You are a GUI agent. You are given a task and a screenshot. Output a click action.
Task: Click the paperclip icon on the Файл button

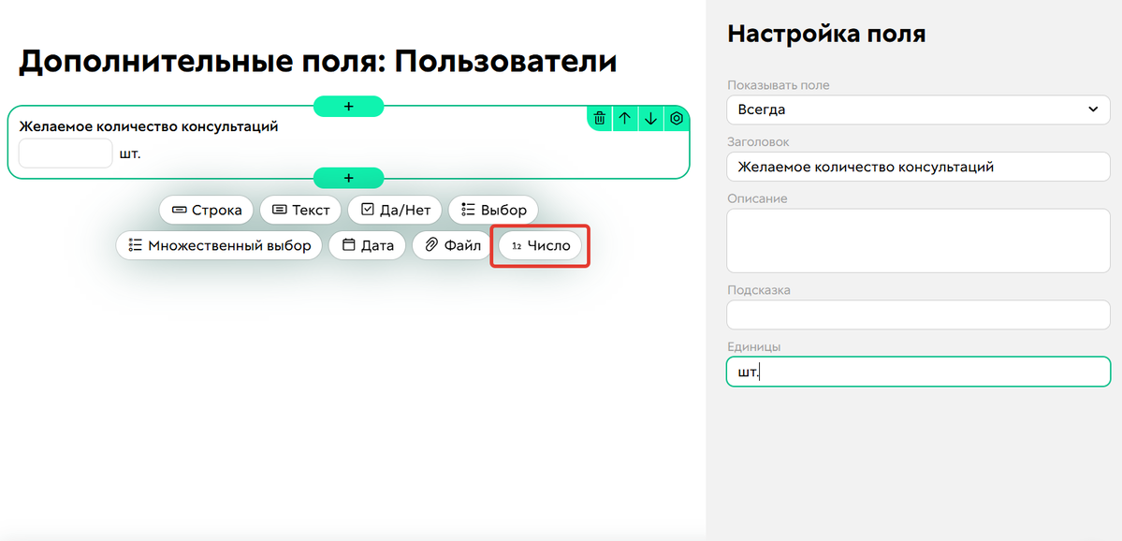pos(431,245)
